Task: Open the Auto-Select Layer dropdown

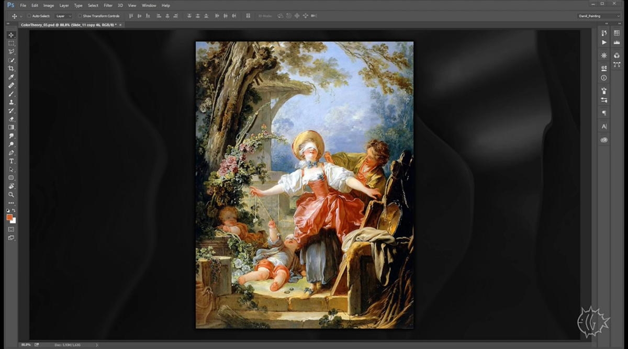Action: [x=63, y=16]
